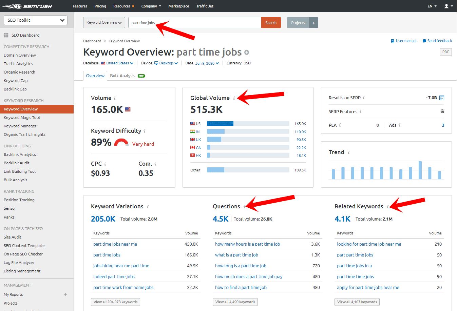
Task: Click View all 204,973 keywords button
Action: pyautogui.click(x=115, y=302)
